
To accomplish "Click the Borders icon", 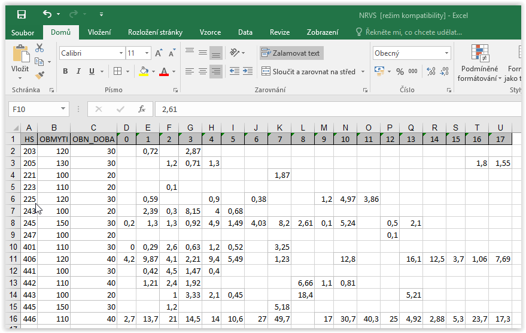I will [117, 71].
